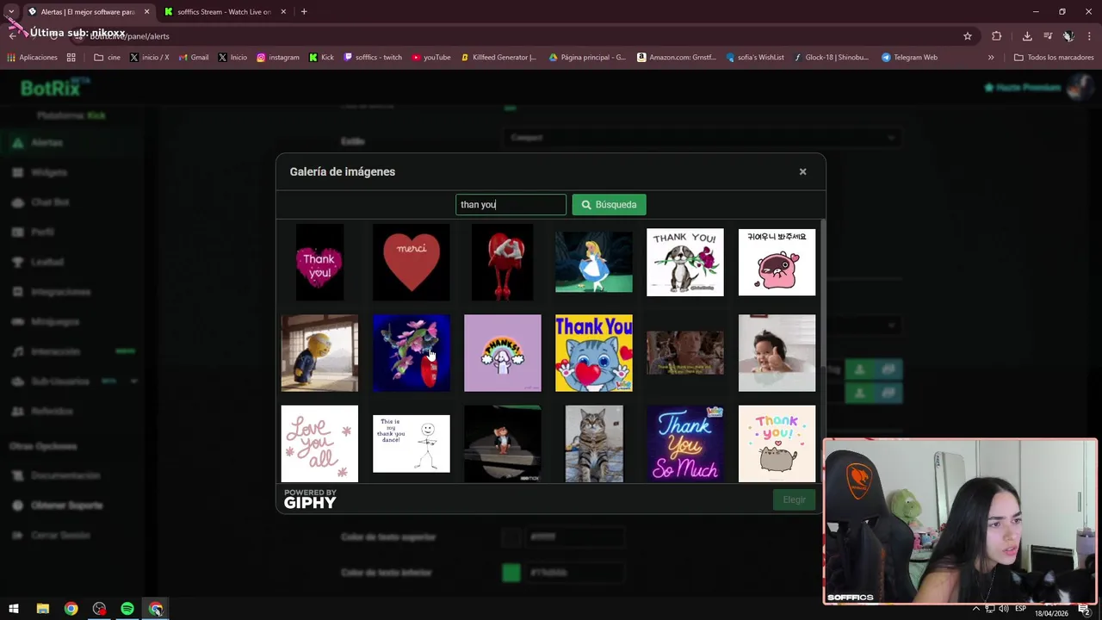The height and width of the screenshot is (620, 1102).
Task: Open the Windows Start menu
Action: [x=14, y=609]
